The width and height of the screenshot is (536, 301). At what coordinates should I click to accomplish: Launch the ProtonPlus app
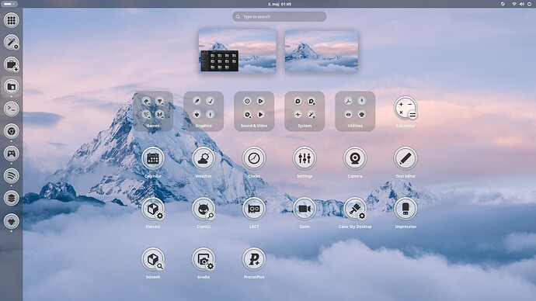tap(254, 259)
